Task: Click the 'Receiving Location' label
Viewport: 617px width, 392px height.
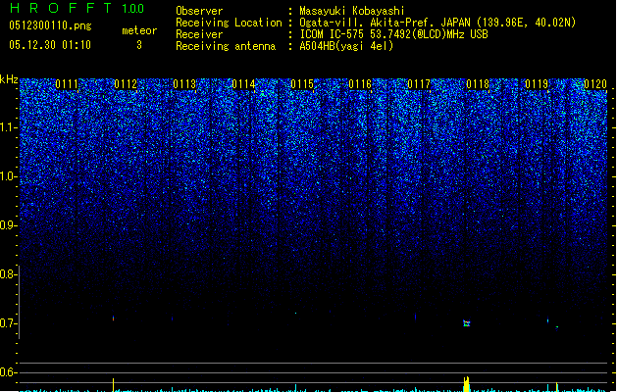Action: (229, 23)
